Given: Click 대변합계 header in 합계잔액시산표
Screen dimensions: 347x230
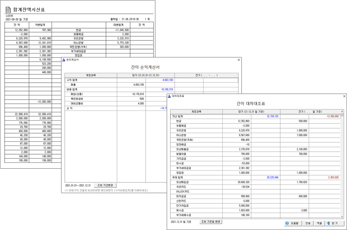Looking at the screenshot, I should 119,25.
